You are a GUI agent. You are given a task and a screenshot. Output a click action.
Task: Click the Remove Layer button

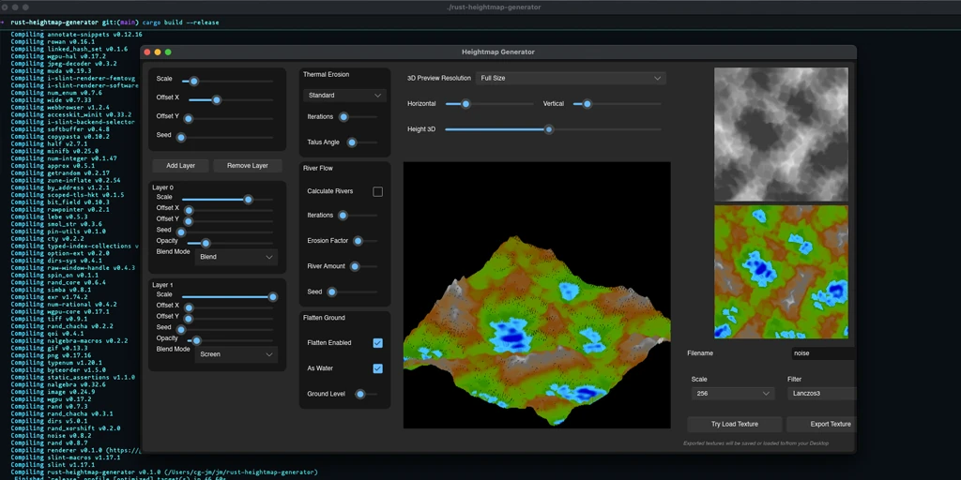tap(248, 166)
